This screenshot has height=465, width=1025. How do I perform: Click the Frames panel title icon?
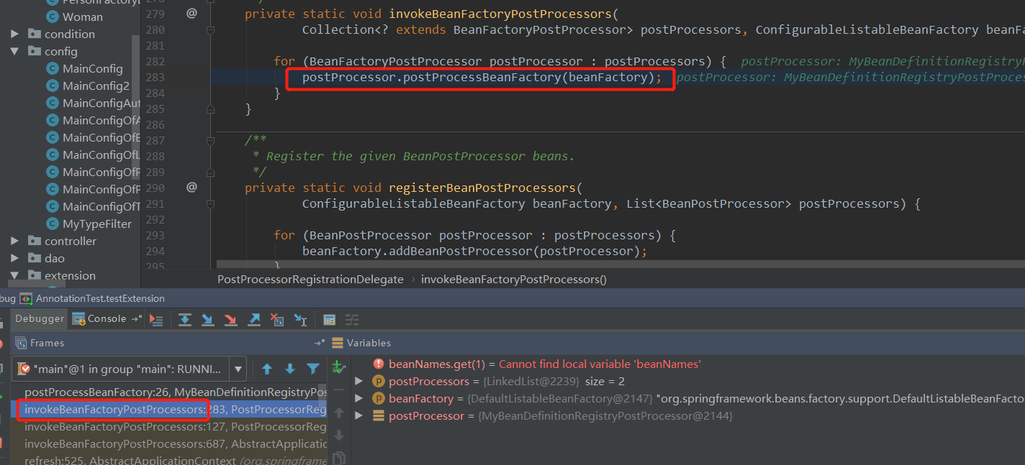[x=21, y=344]
